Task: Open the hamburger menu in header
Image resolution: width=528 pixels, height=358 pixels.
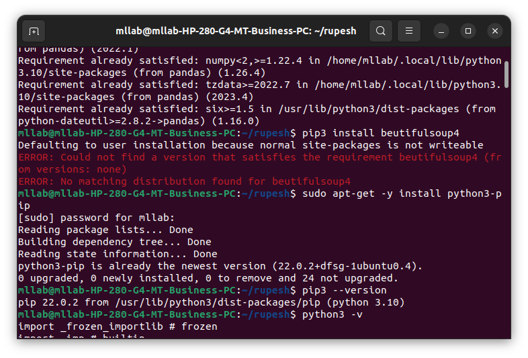Action: click(x=408, y=31)
